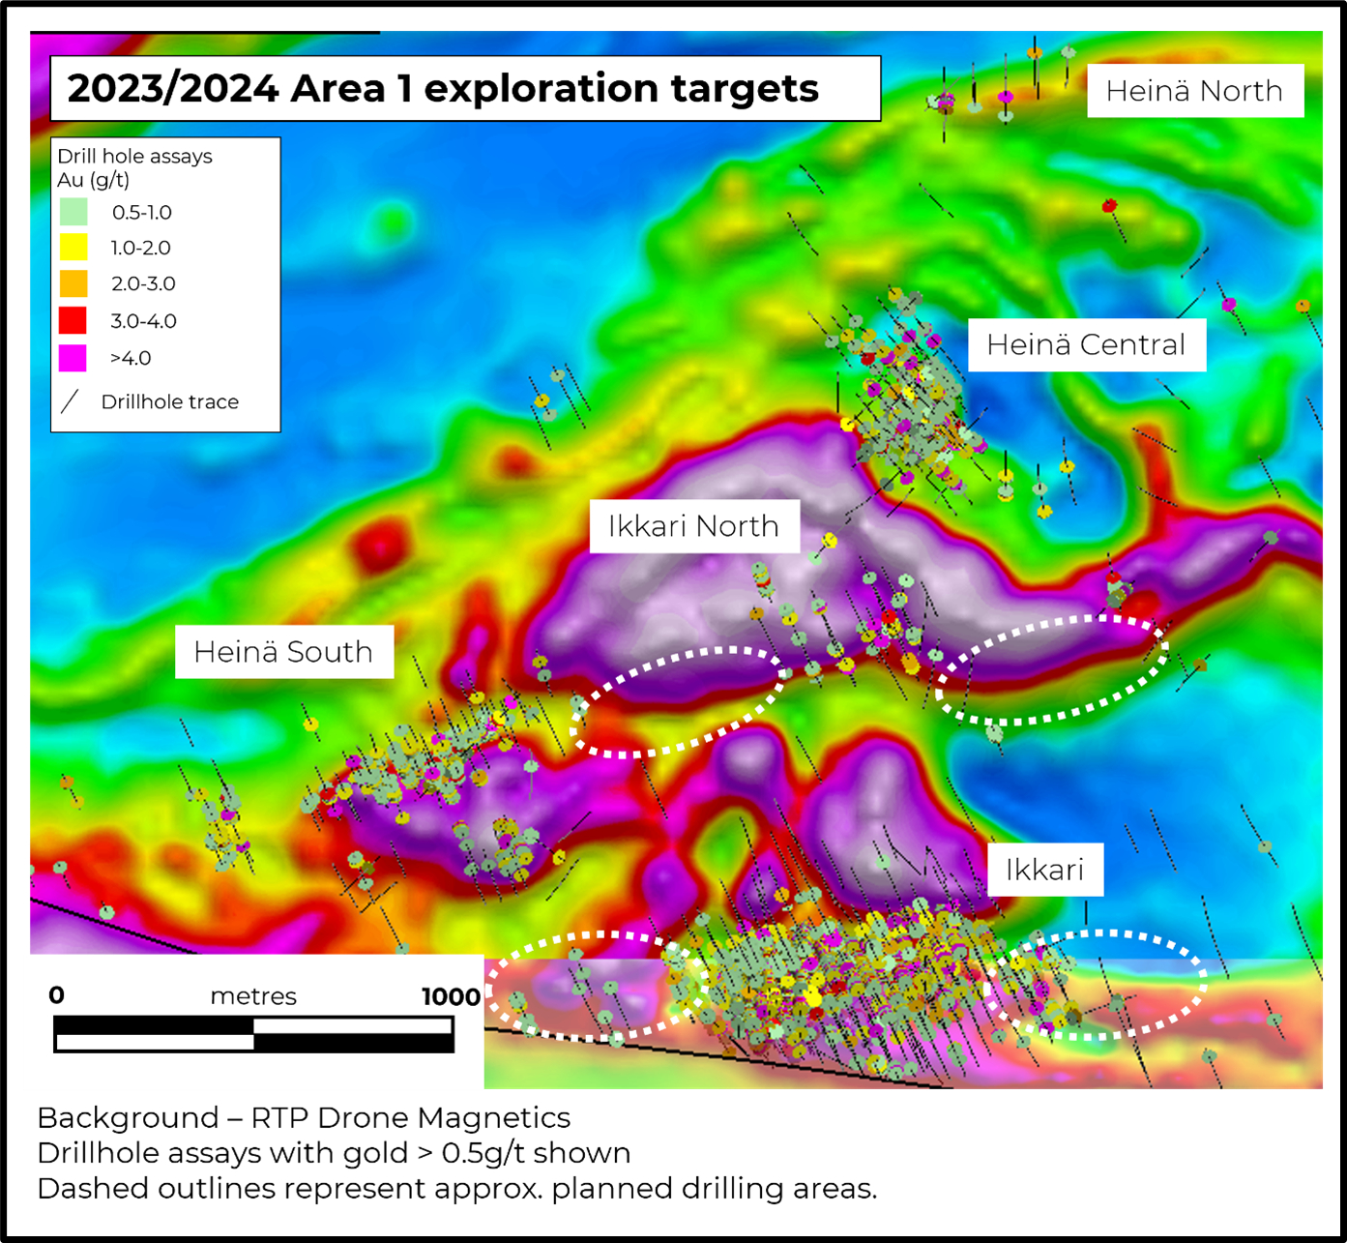Click the Ikkari target label

click(1044, 870)
